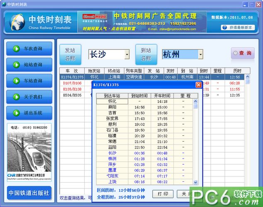Select the 怀化 stop row
This screenshot has height=207, width=263.
coord(145,101)
